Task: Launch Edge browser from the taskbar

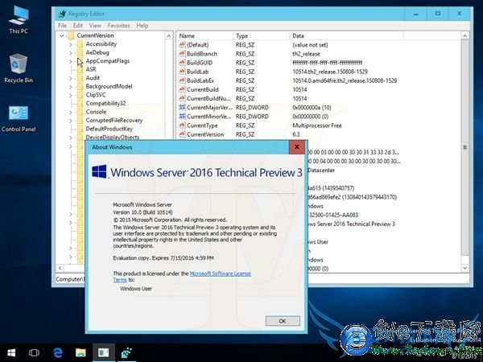Action: pyautogui.click(x=58, y=353)
